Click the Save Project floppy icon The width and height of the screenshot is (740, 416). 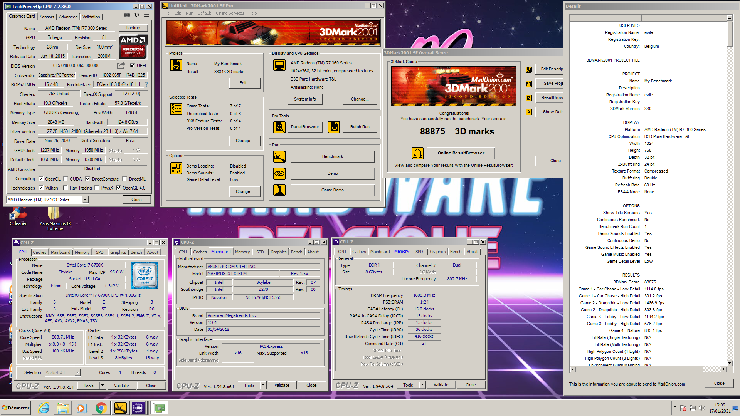[x=529, y=84]
